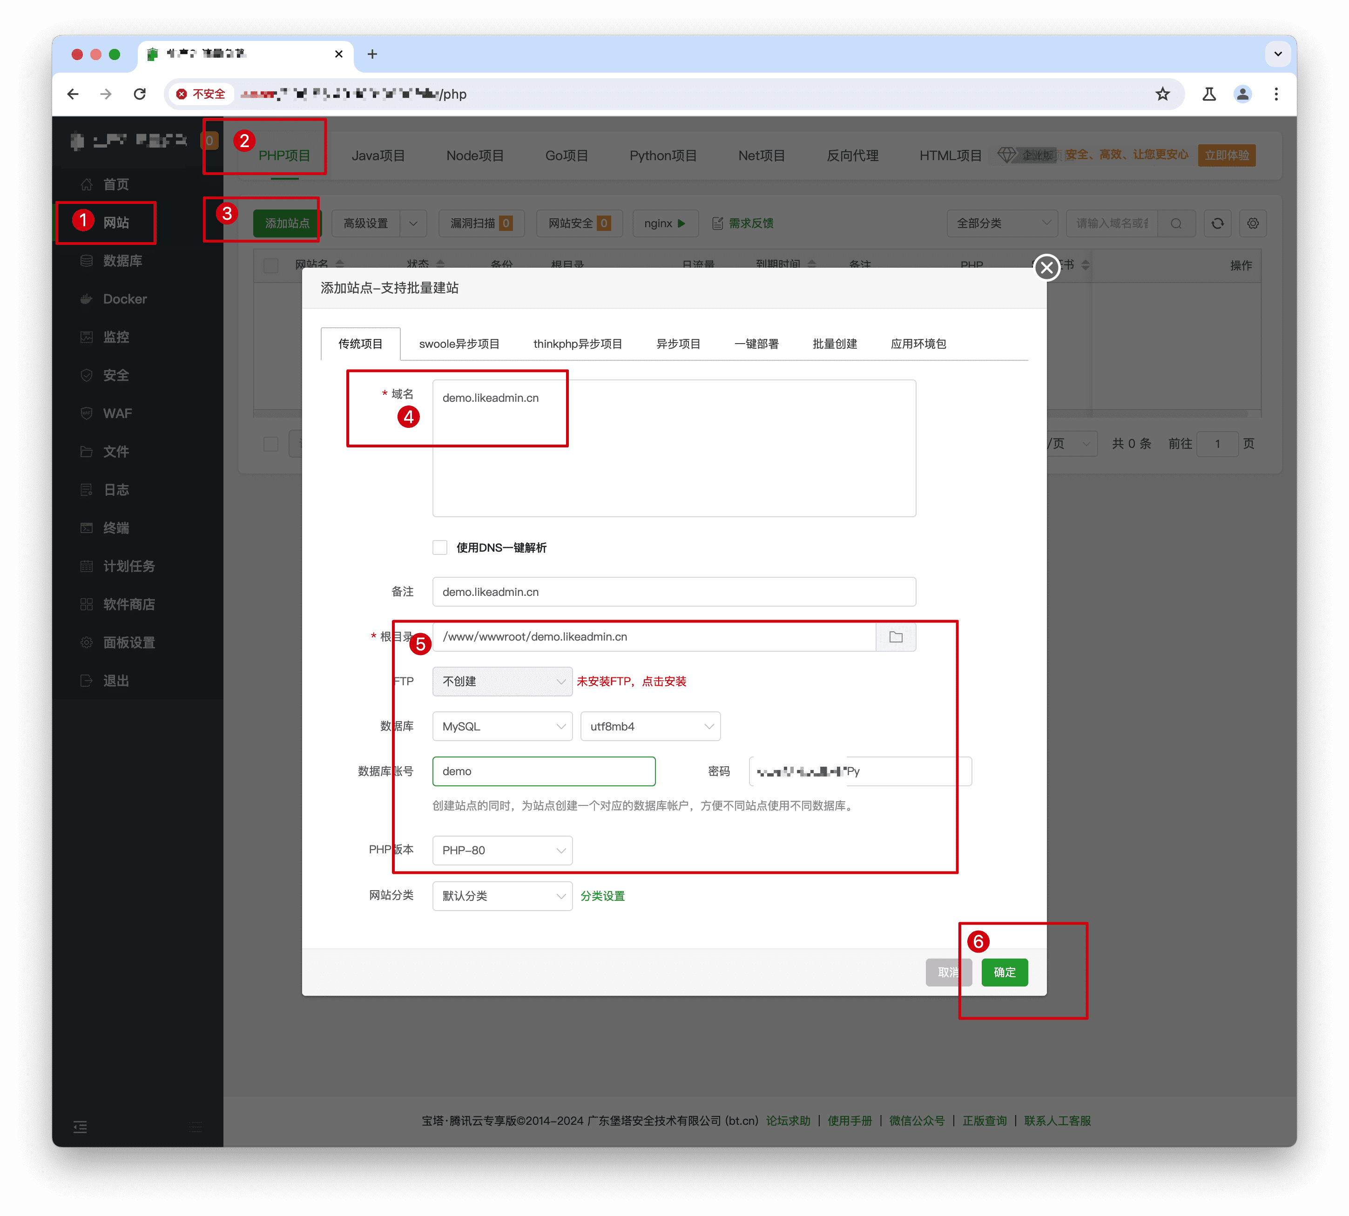Tick the select-all checkbox in table header
This screenshot has width=1349, height=1216.
[x=270, y=265]
